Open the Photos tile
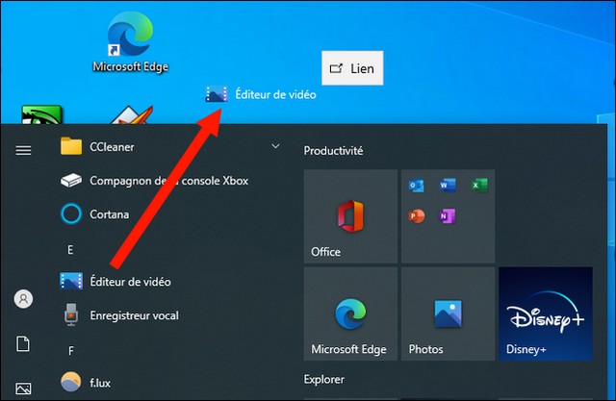Image resolution: width=616 pixels, height=401 pixels. (x=449, y=313)
